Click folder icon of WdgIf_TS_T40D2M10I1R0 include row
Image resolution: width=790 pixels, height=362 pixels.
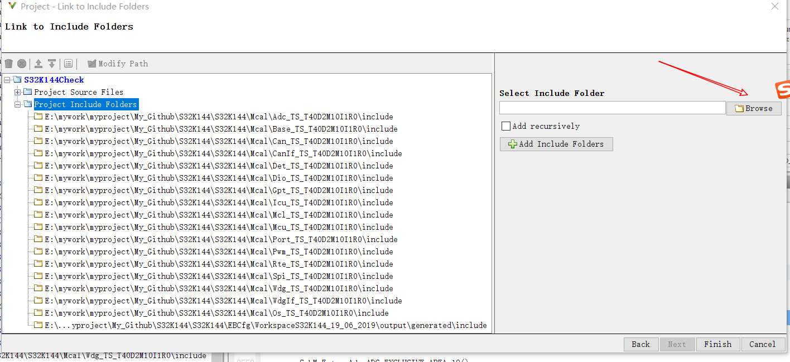38,301
